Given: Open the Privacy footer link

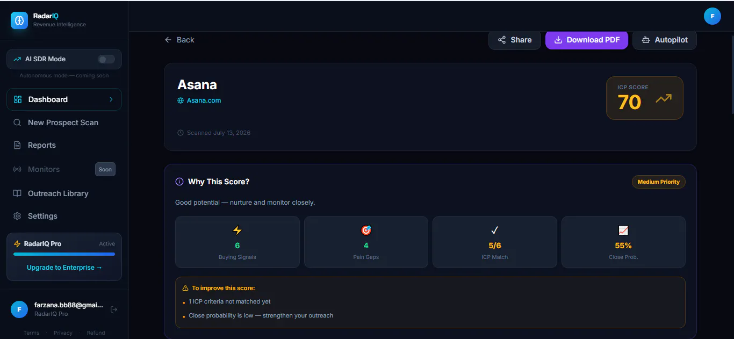Looking at the screenshot, I should tap(63, 333).
